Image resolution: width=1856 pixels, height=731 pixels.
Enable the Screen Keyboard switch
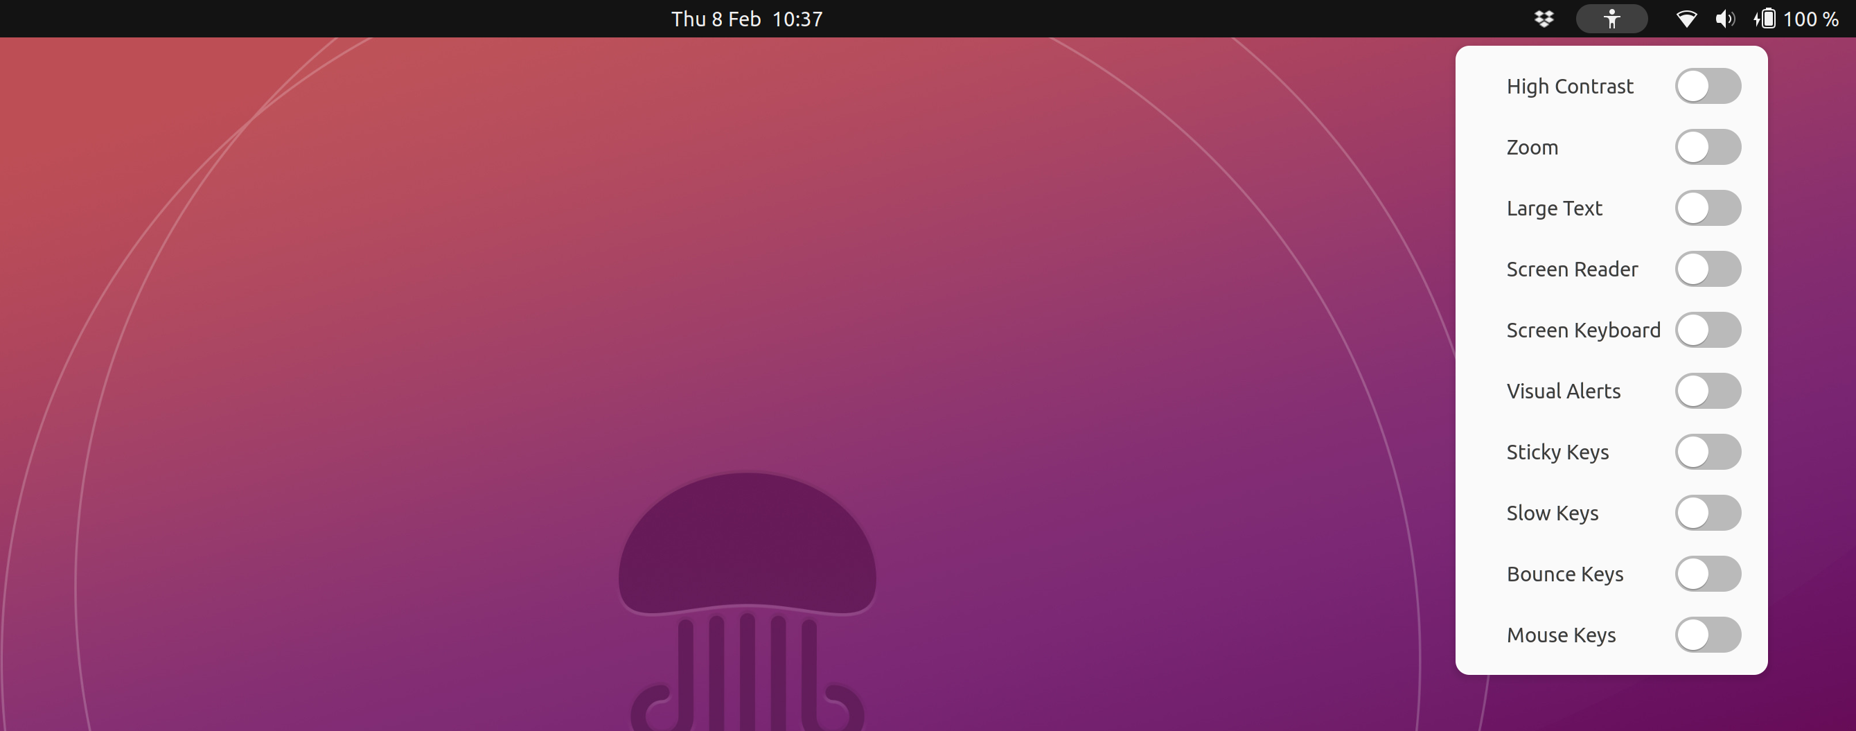point(1708,329)
